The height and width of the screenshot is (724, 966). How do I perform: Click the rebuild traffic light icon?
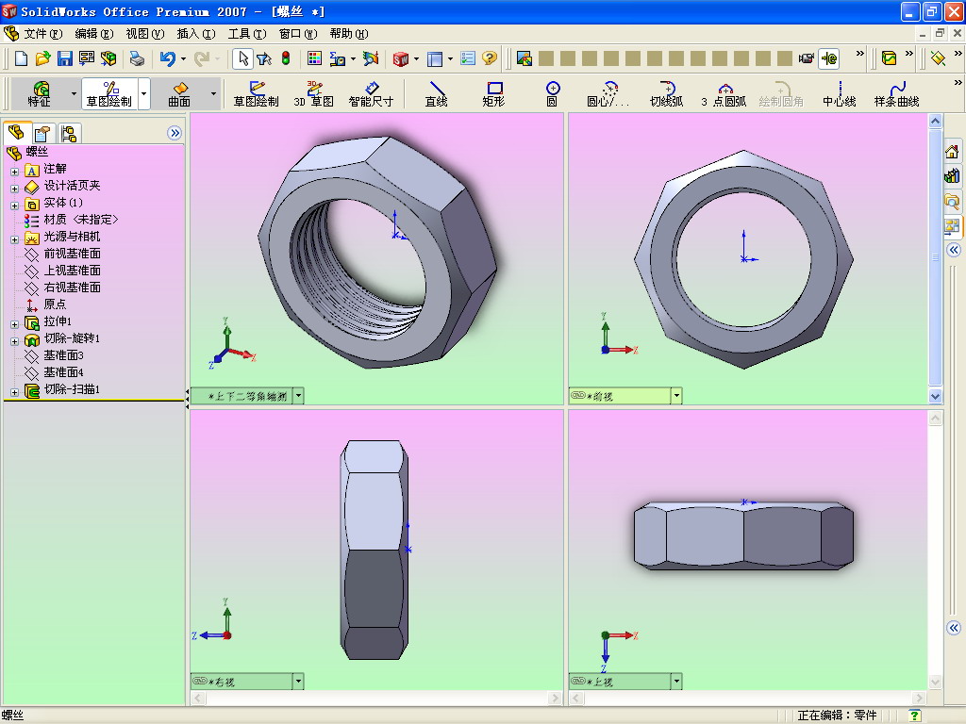(x=286, y=58)
